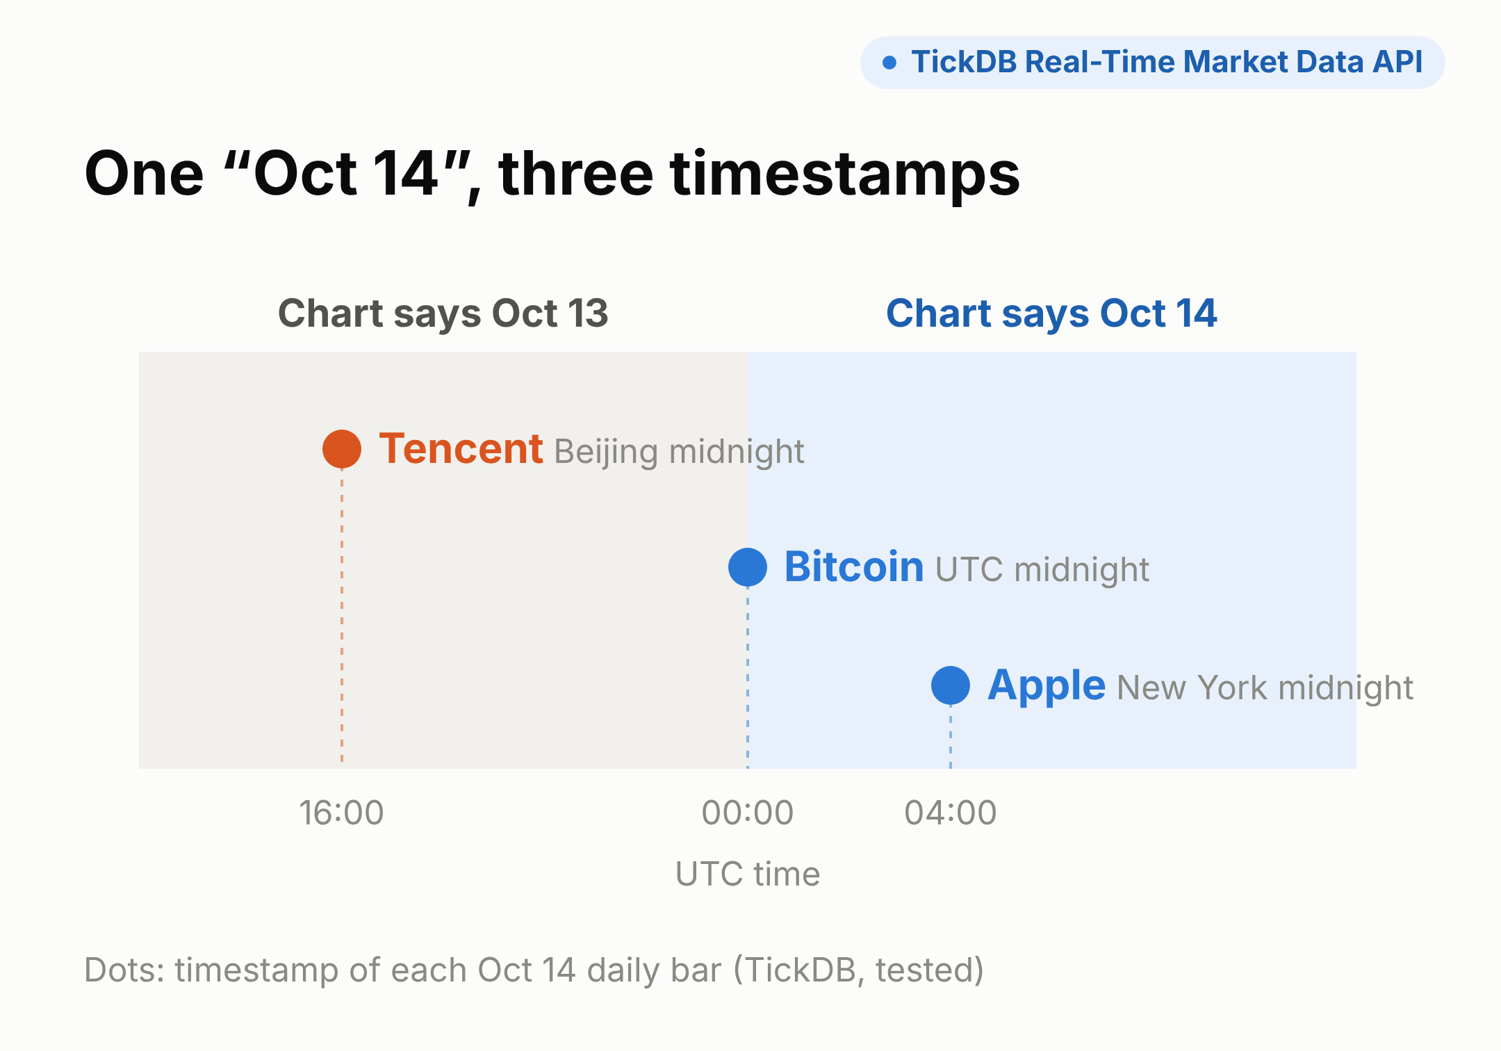Click the small blue dot in TickDB badge

coord(889,63)
